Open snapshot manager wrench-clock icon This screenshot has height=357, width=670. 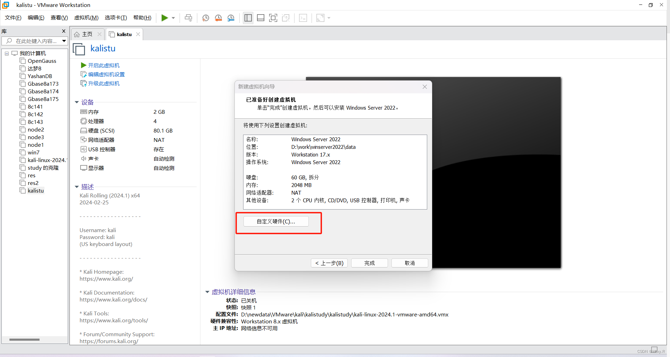point(231,18)
